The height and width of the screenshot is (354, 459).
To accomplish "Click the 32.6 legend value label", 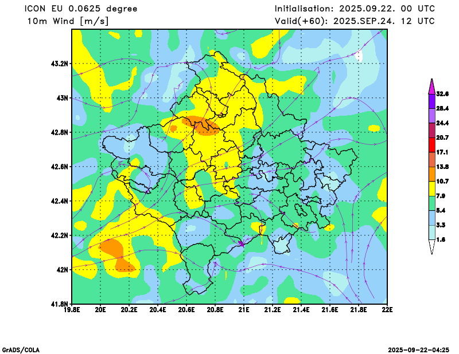I will (442, 94).
